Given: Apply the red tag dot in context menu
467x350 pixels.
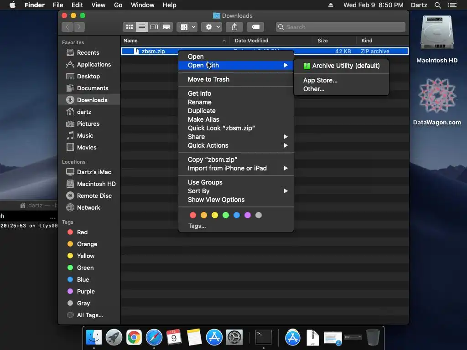Looking at the screenshot, I should [193, 215].
